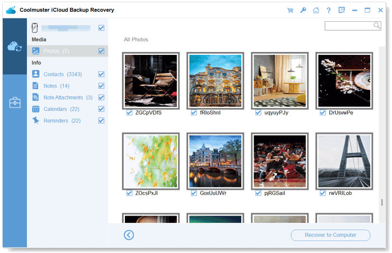The width and height of the screenshot is (392, 253).
Task: Open the fRIoShnI building photo thumbnail
Action: coord(215,81)
